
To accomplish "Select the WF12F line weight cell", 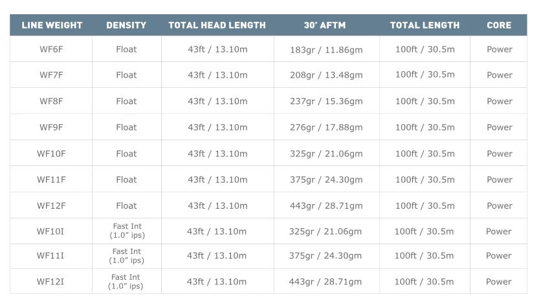I will pos(52,206).
